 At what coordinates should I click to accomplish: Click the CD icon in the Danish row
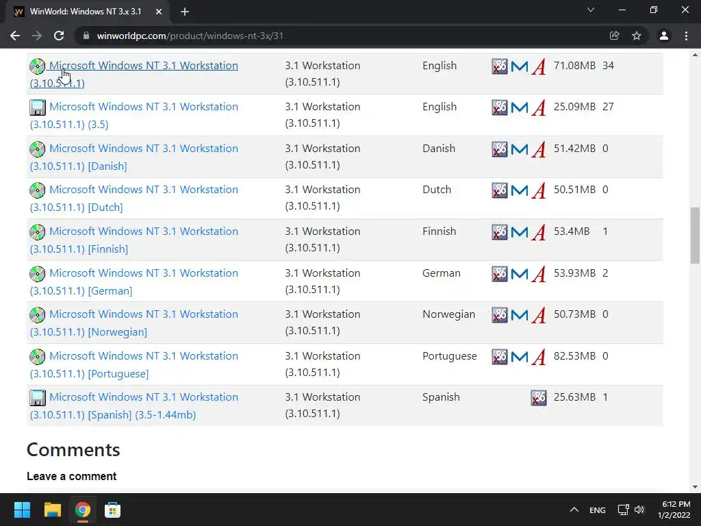(37, 149)
